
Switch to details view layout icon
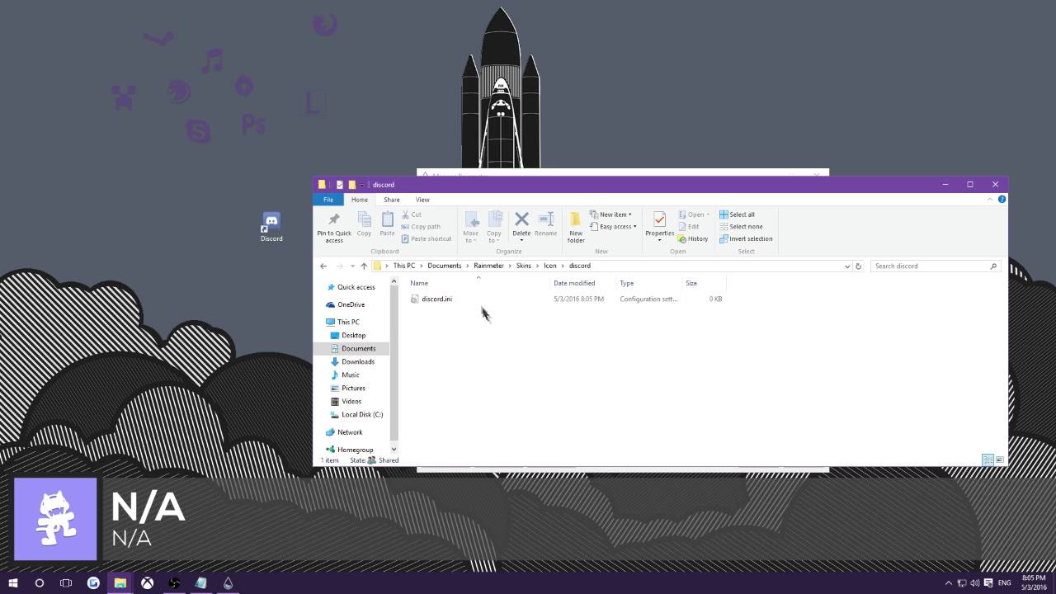(x=988, y=460)
